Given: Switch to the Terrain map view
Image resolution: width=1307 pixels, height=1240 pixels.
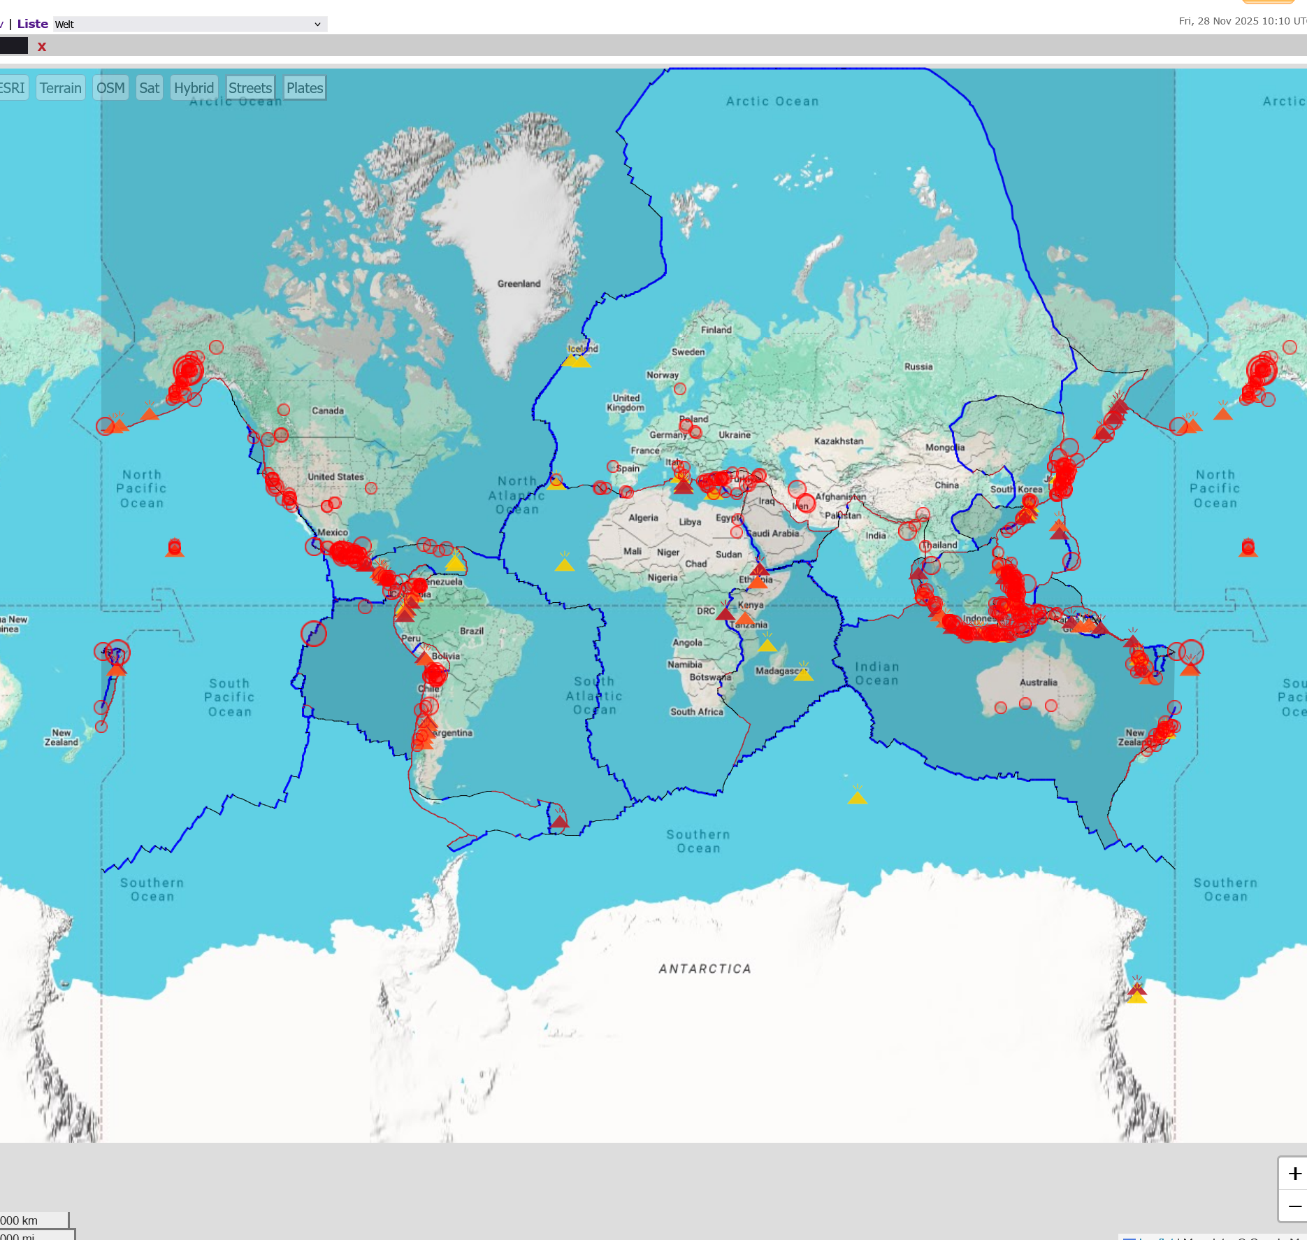Looking at the screenshot, I should click(61, 88).
